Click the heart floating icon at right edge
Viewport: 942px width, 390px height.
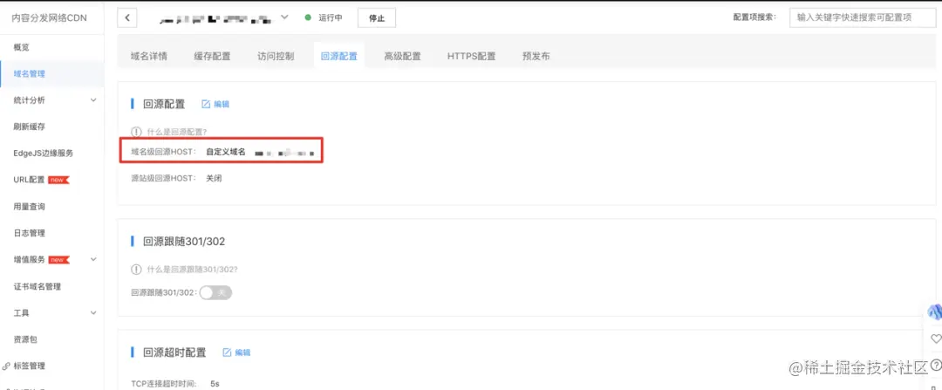coord(936,339)
